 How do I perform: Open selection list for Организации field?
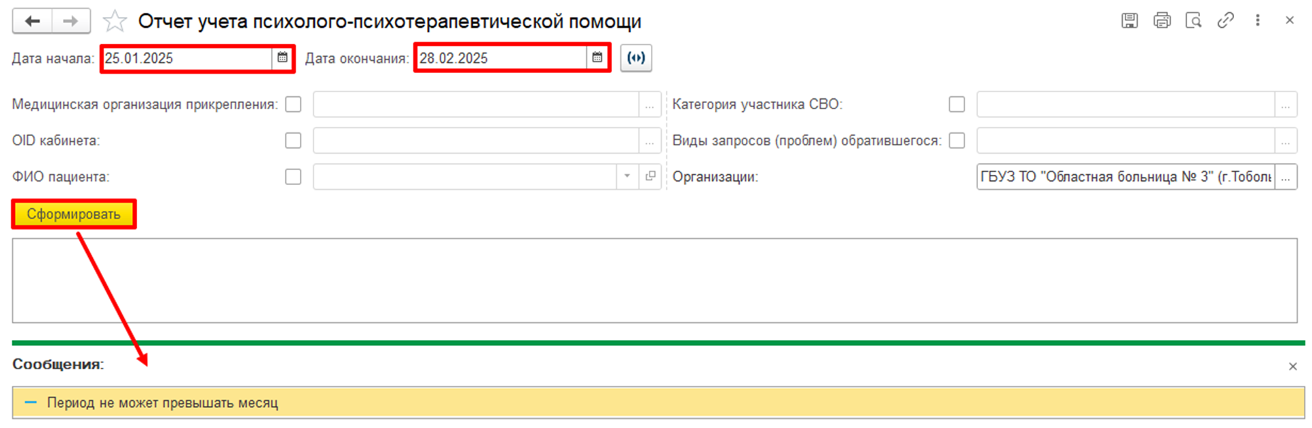point(1285,177)
